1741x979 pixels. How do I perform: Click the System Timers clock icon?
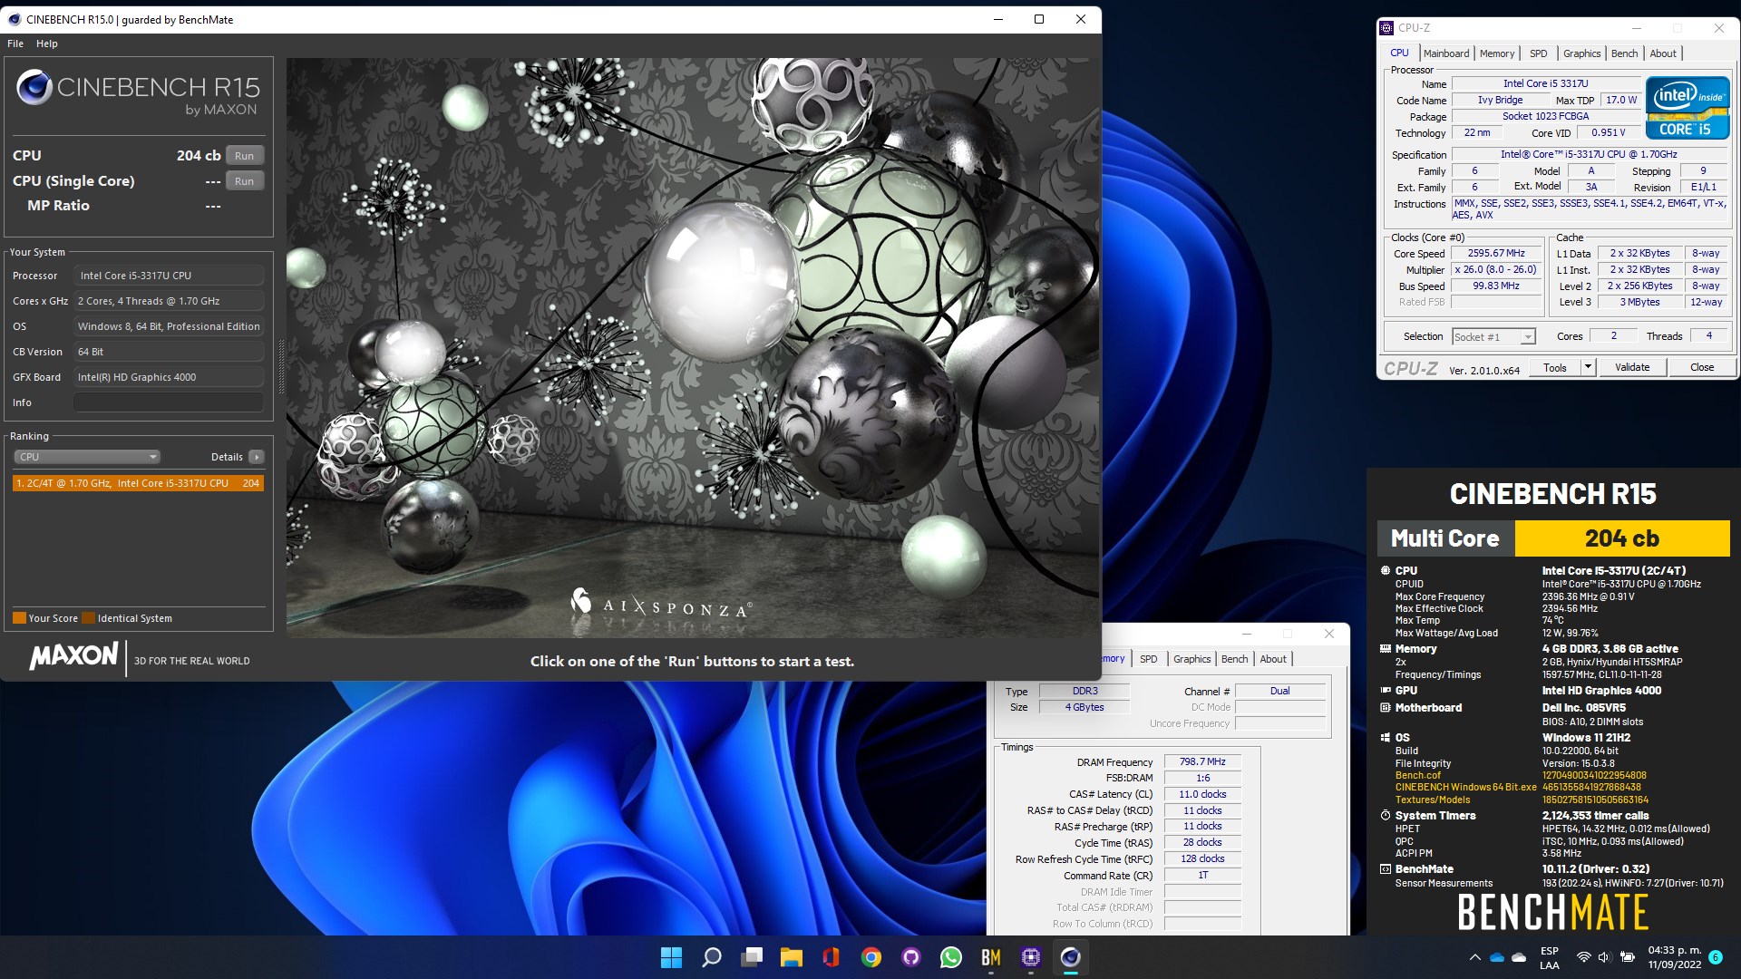pos(1386,815)
